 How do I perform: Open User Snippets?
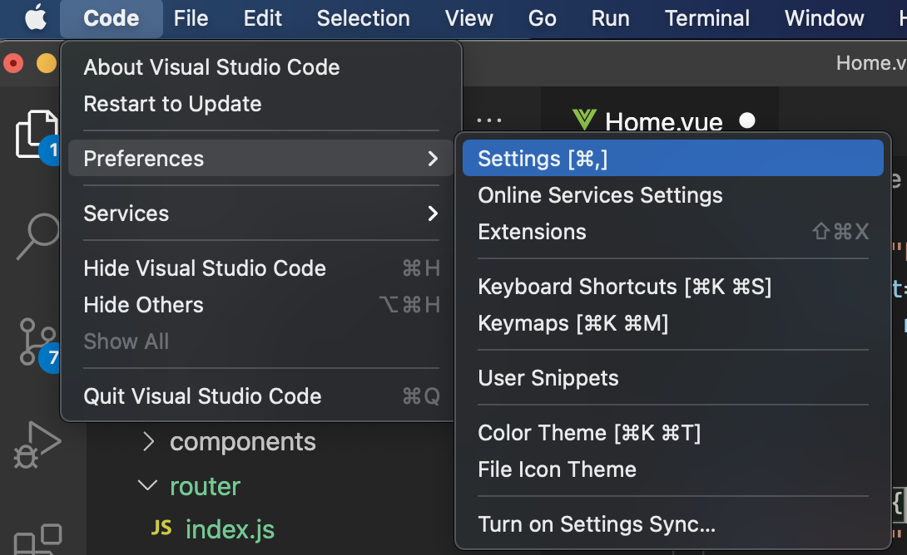672,378
